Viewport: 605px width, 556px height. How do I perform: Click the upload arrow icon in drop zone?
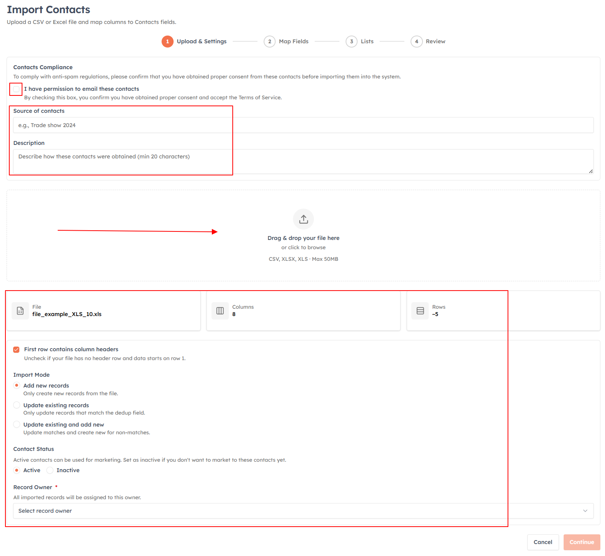(303, 219)
